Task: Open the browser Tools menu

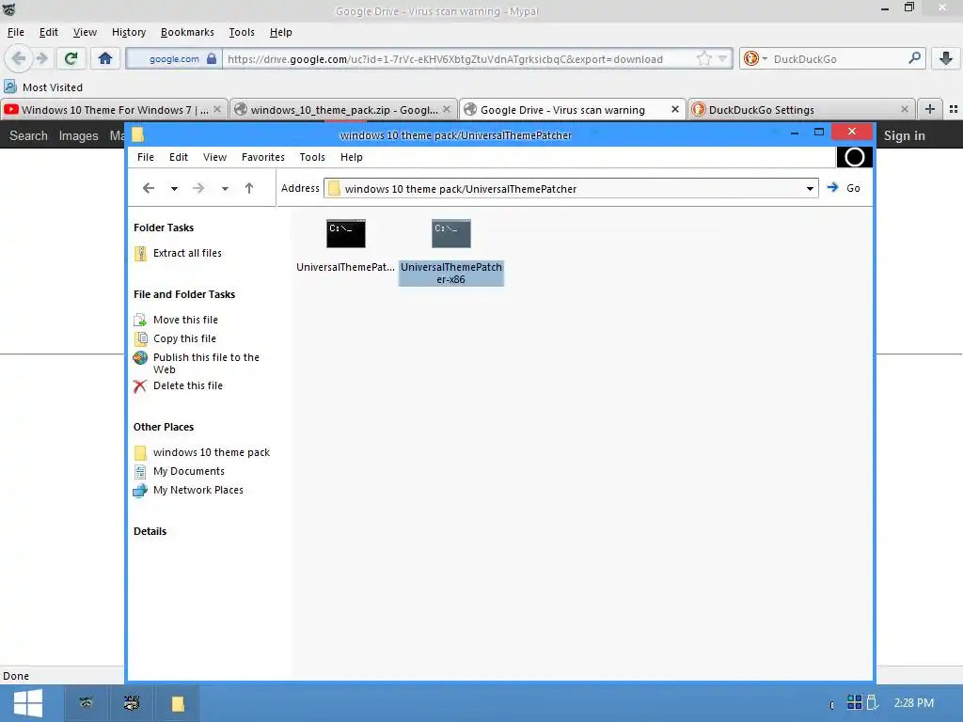Action: 242,32
